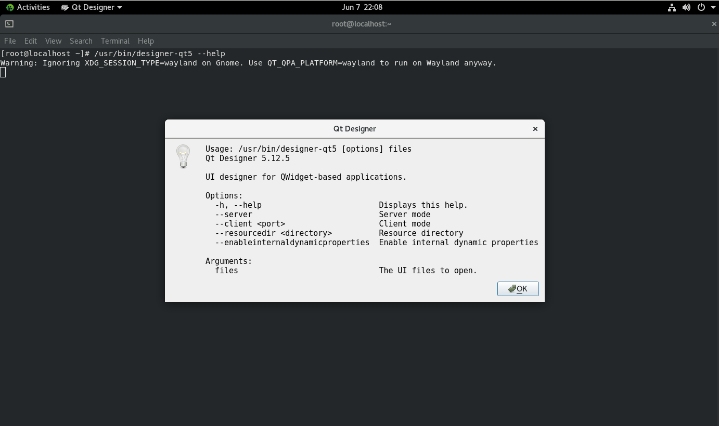Close the Qt Designer help dialog
Viewport: 719px width, 426px height.
point(535,129)
